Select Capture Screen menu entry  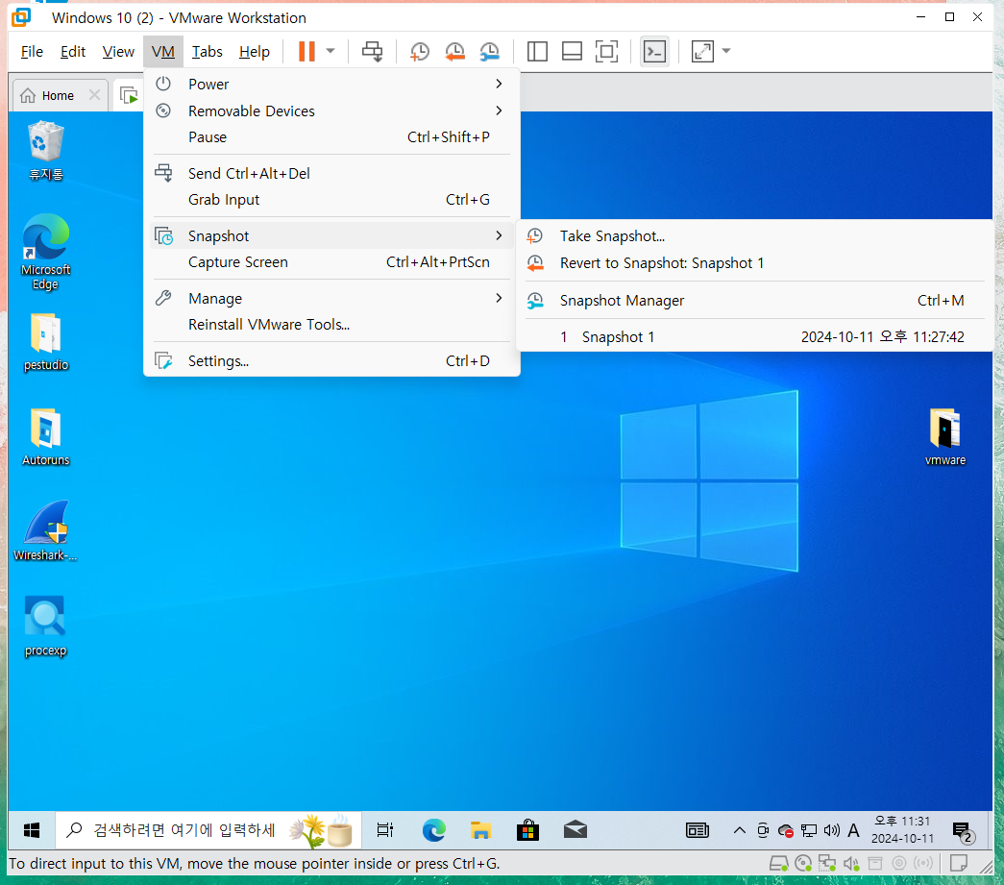331,262
